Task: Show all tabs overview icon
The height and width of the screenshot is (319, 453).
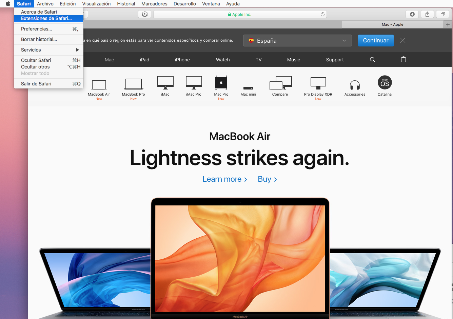Action: 442,14
